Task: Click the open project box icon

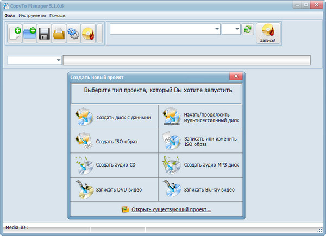Action: pos(59,34)
